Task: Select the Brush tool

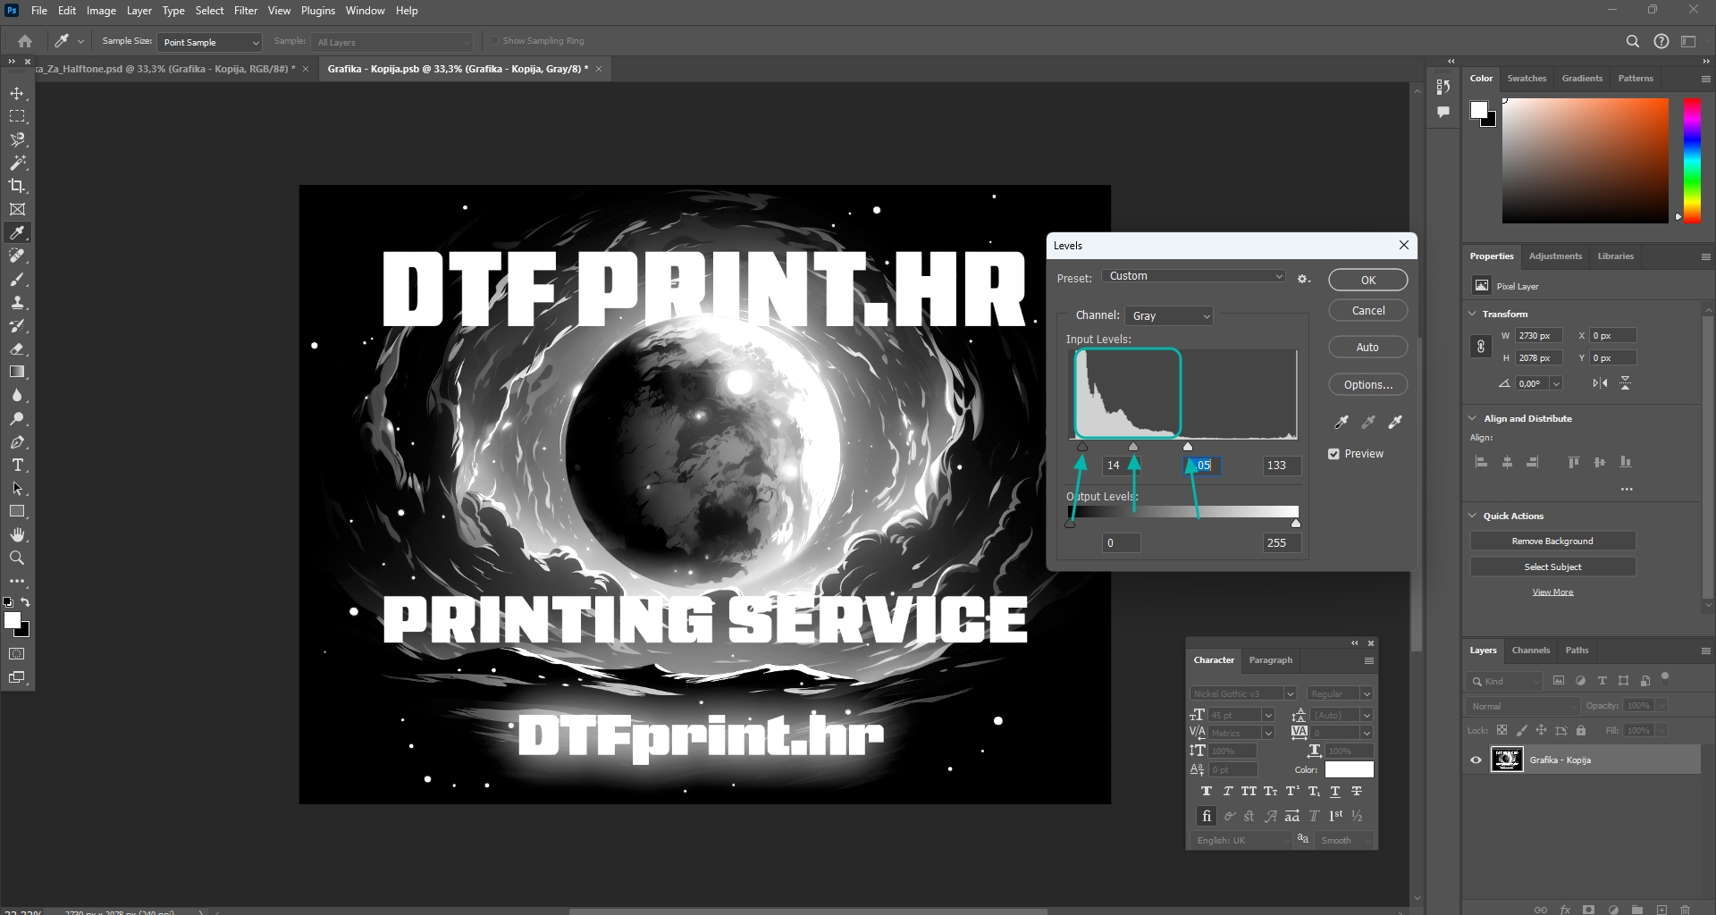Action: pyautogui.click(x=17, y=279)
